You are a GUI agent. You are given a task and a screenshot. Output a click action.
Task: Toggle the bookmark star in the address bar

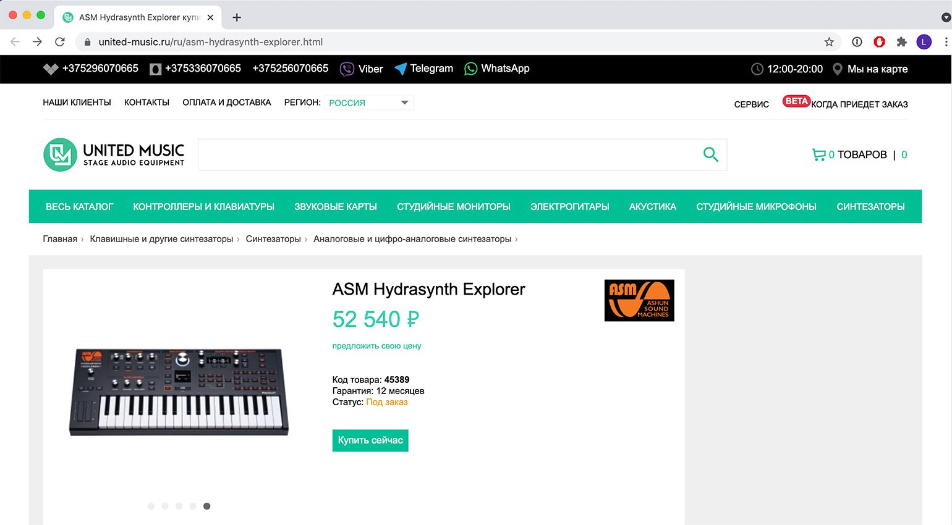click(x=828, y=42)
